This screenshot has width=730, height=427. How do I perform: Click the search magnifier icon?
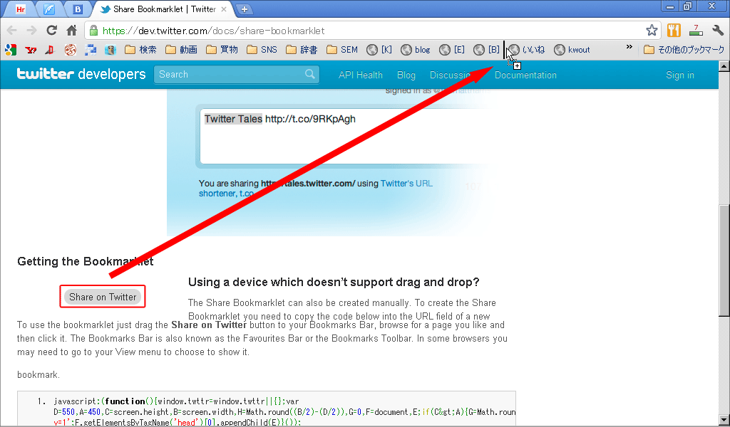[x=309, y=74]
